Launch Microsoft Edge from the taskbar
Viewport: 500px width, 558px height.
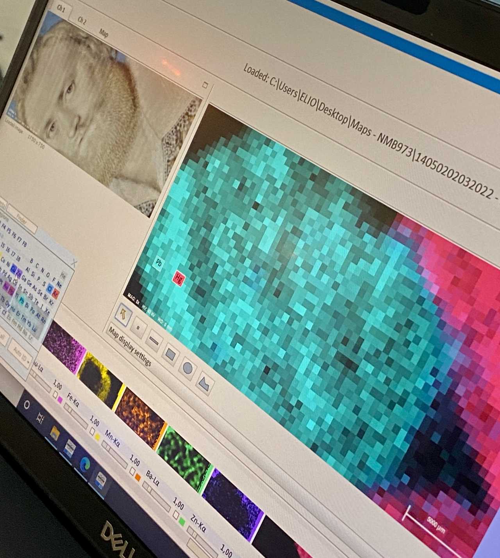[x=85, y=464]
